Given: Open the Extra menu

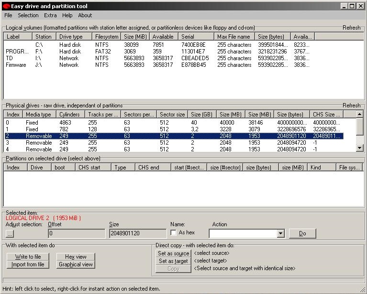Looking at the screenshot, I should click(50, 15).
